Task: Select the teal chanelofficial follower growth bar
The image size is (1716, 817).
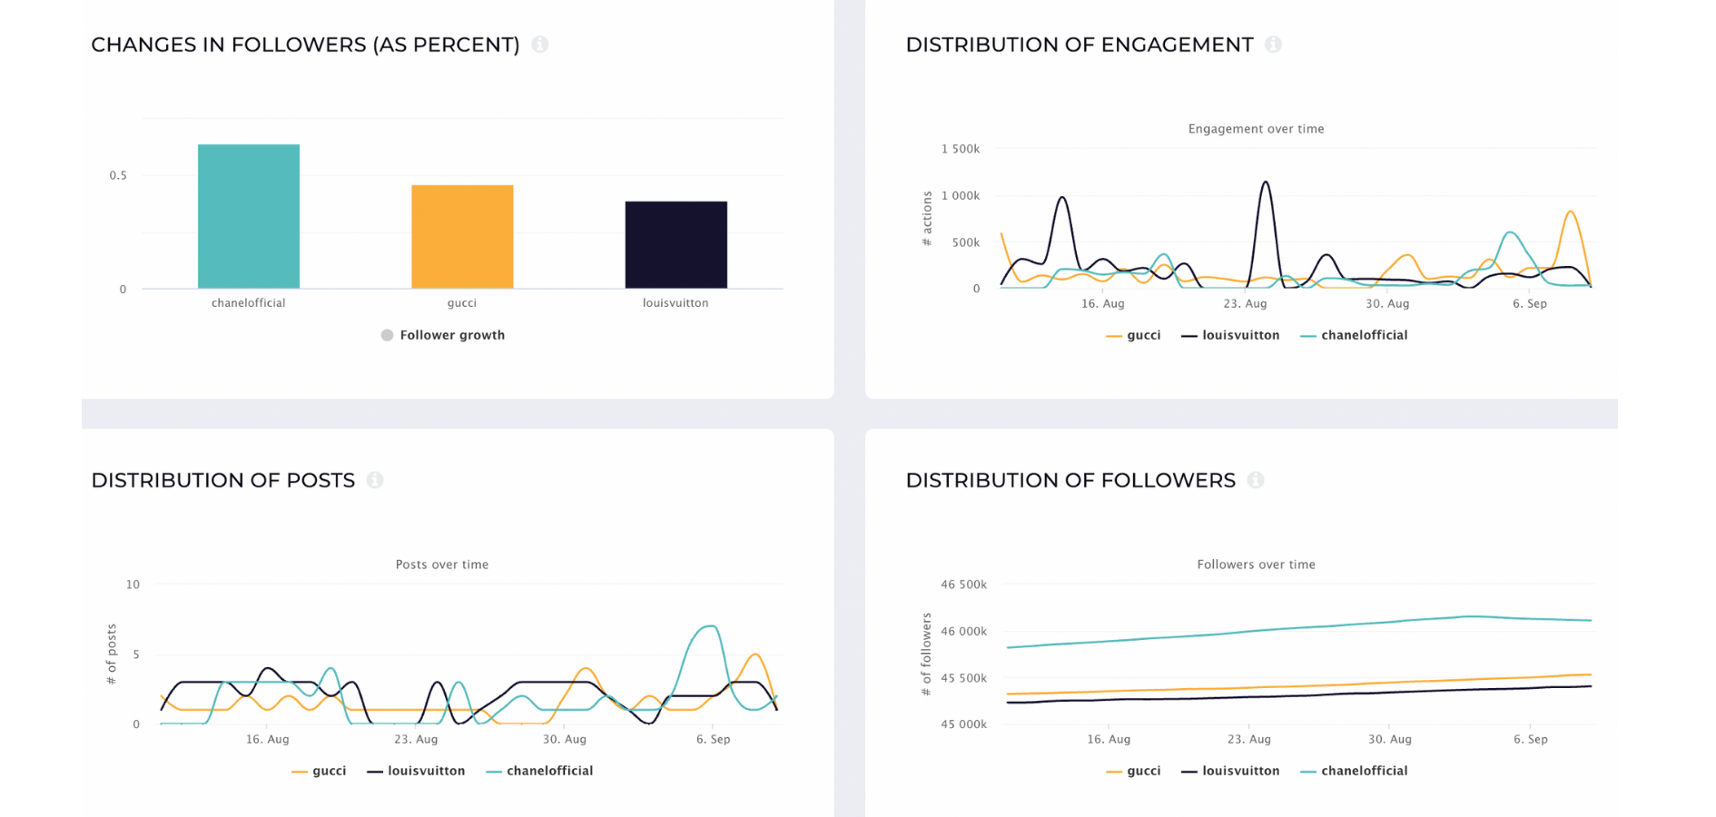Action: click(x=249, y=216)
